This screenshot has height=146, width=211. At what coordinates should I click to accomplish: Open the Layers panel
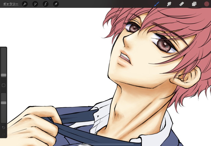point(194,4)
